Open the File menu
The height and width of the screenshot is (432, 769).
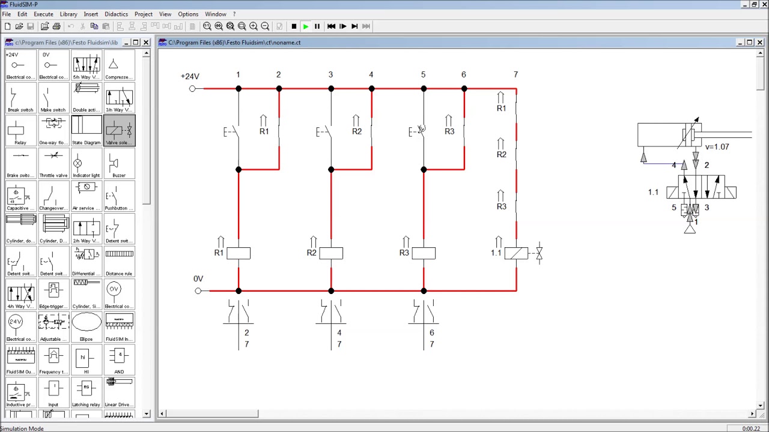pos(7,14)
